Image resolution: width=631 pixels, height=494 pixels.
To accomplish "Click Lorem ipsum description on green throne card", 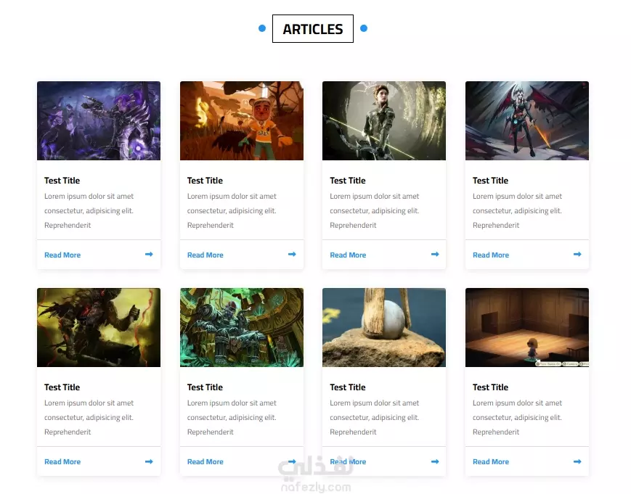I will [x=232, y=417].
